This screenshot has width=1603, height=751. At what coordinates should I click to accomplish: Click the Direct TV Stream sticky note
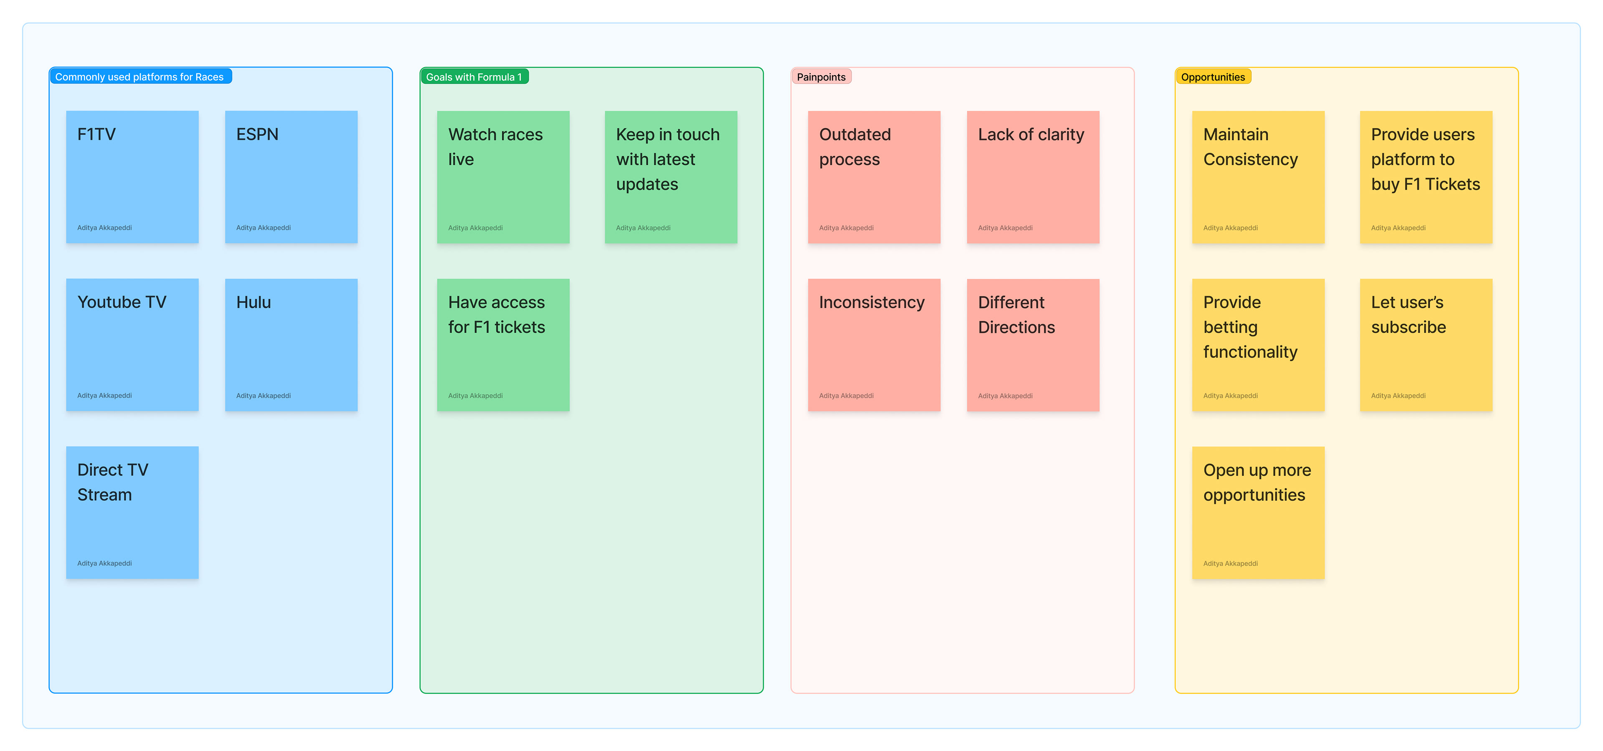pyautogui.click(x=132, y=513)
